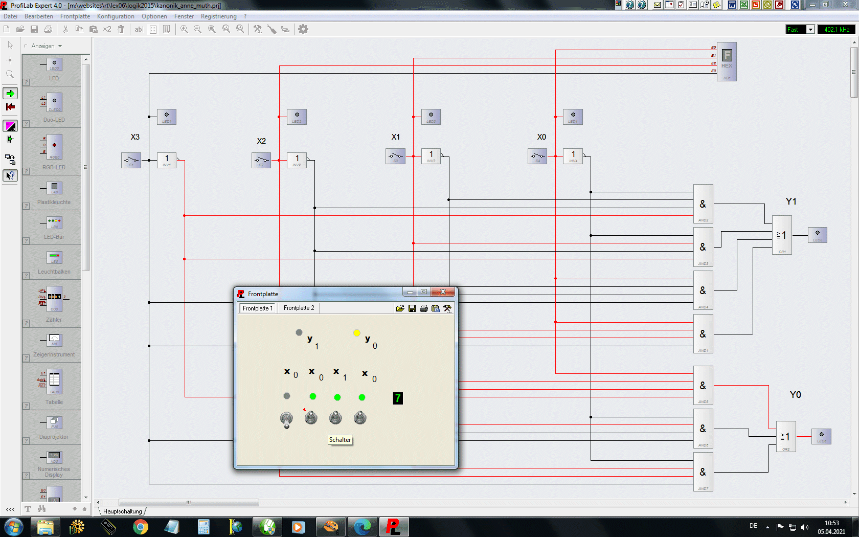Image resolution: width=859 pixels, height=537 pixels.
Task: Click the help '?' button under Duo-LED
Action: pos(26,124)
